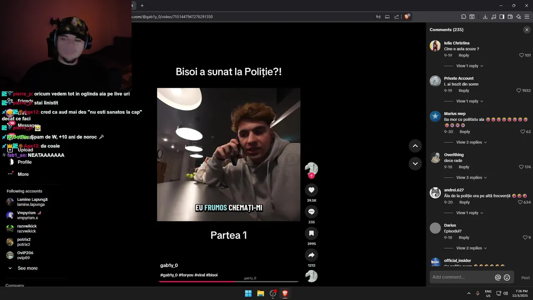Go to next video with down arrow
The image size is (533, 300).
(415, 163)
